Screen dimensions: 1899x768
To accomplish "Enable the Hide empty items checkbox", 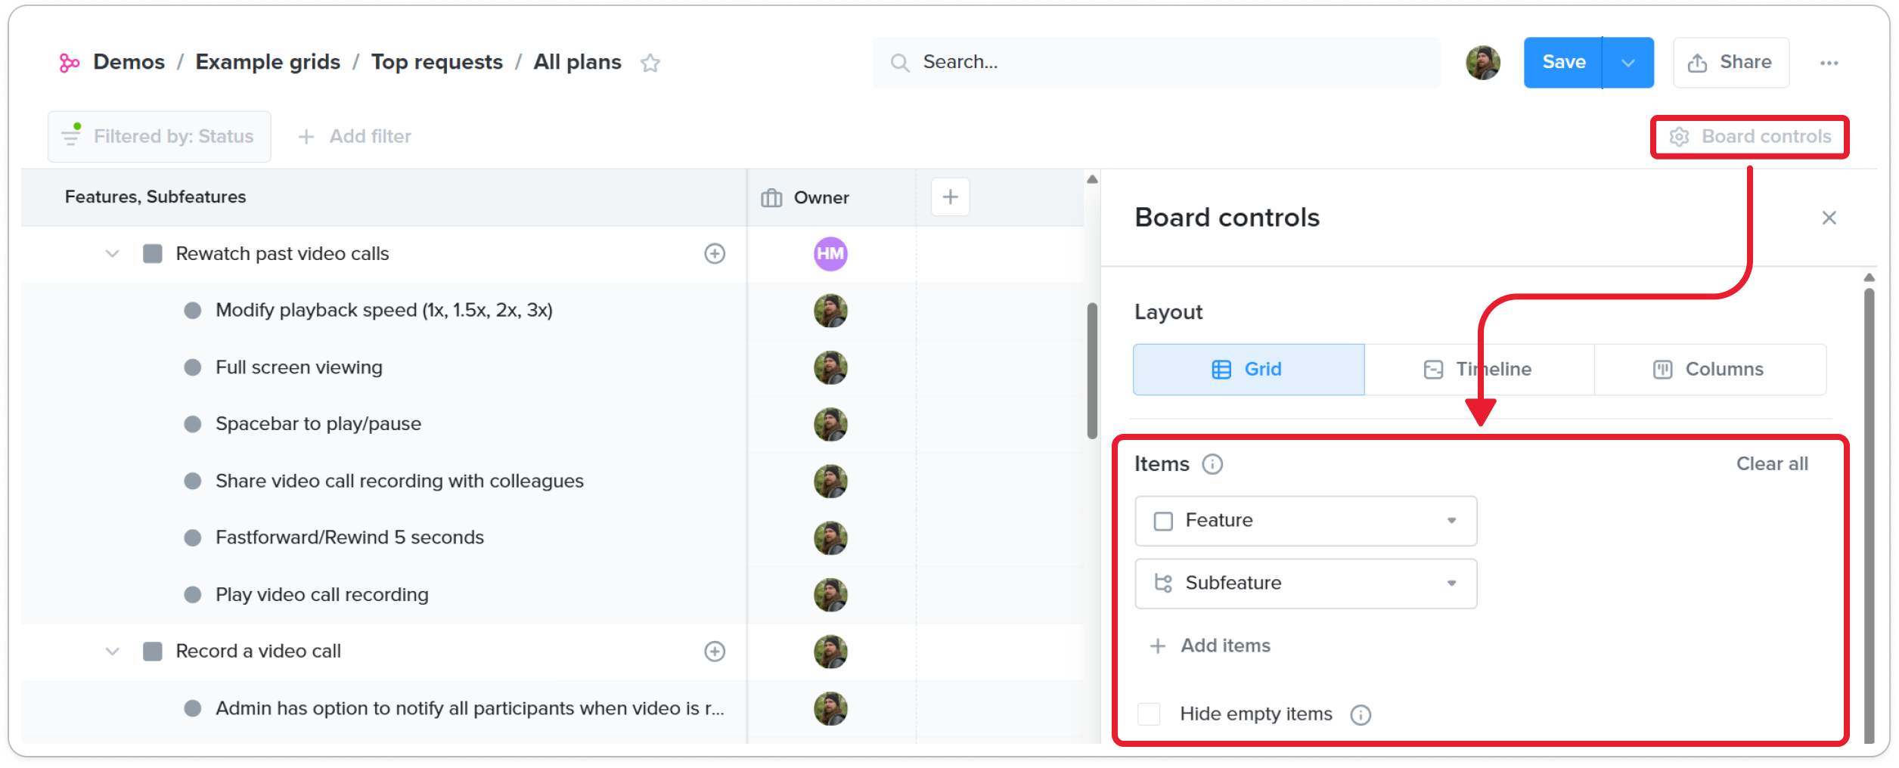I will [x=1149, y=714].
